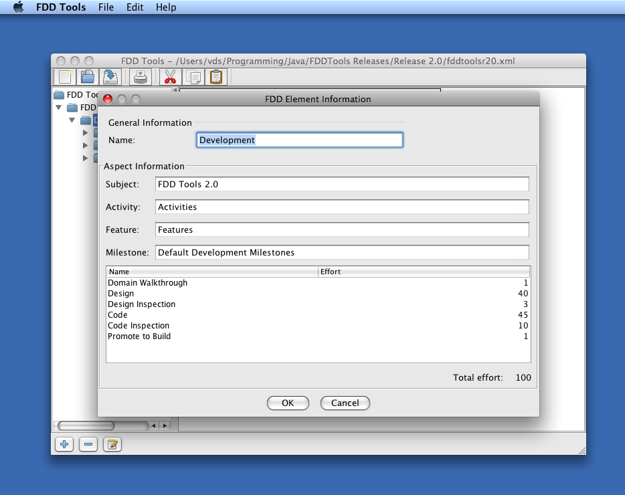Click the tree panel horizontal scrollbar thumb
Image resolution: width=625 pixels, height=495 pixels.
86,425
